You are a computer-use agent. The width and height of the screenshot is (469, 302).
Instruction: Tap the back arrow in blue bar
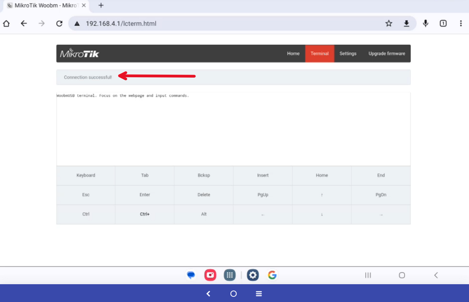coord(208,293)
